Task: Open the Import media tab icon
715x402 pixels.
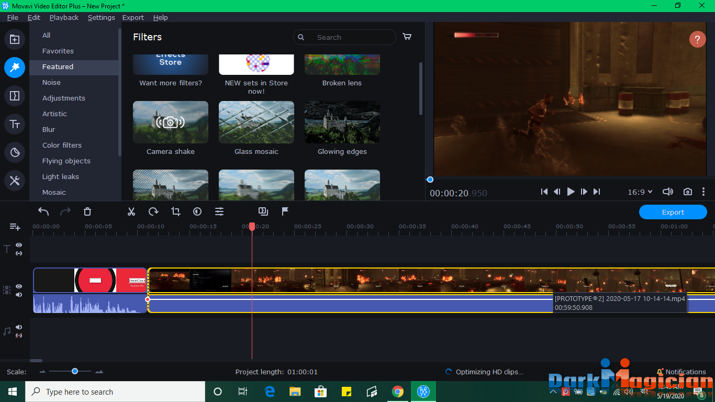Action: point(15,39)
